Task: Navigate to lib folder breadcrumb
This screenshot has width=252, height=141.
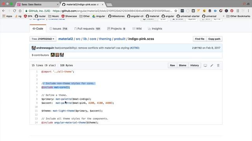Action: coord(85,39)
